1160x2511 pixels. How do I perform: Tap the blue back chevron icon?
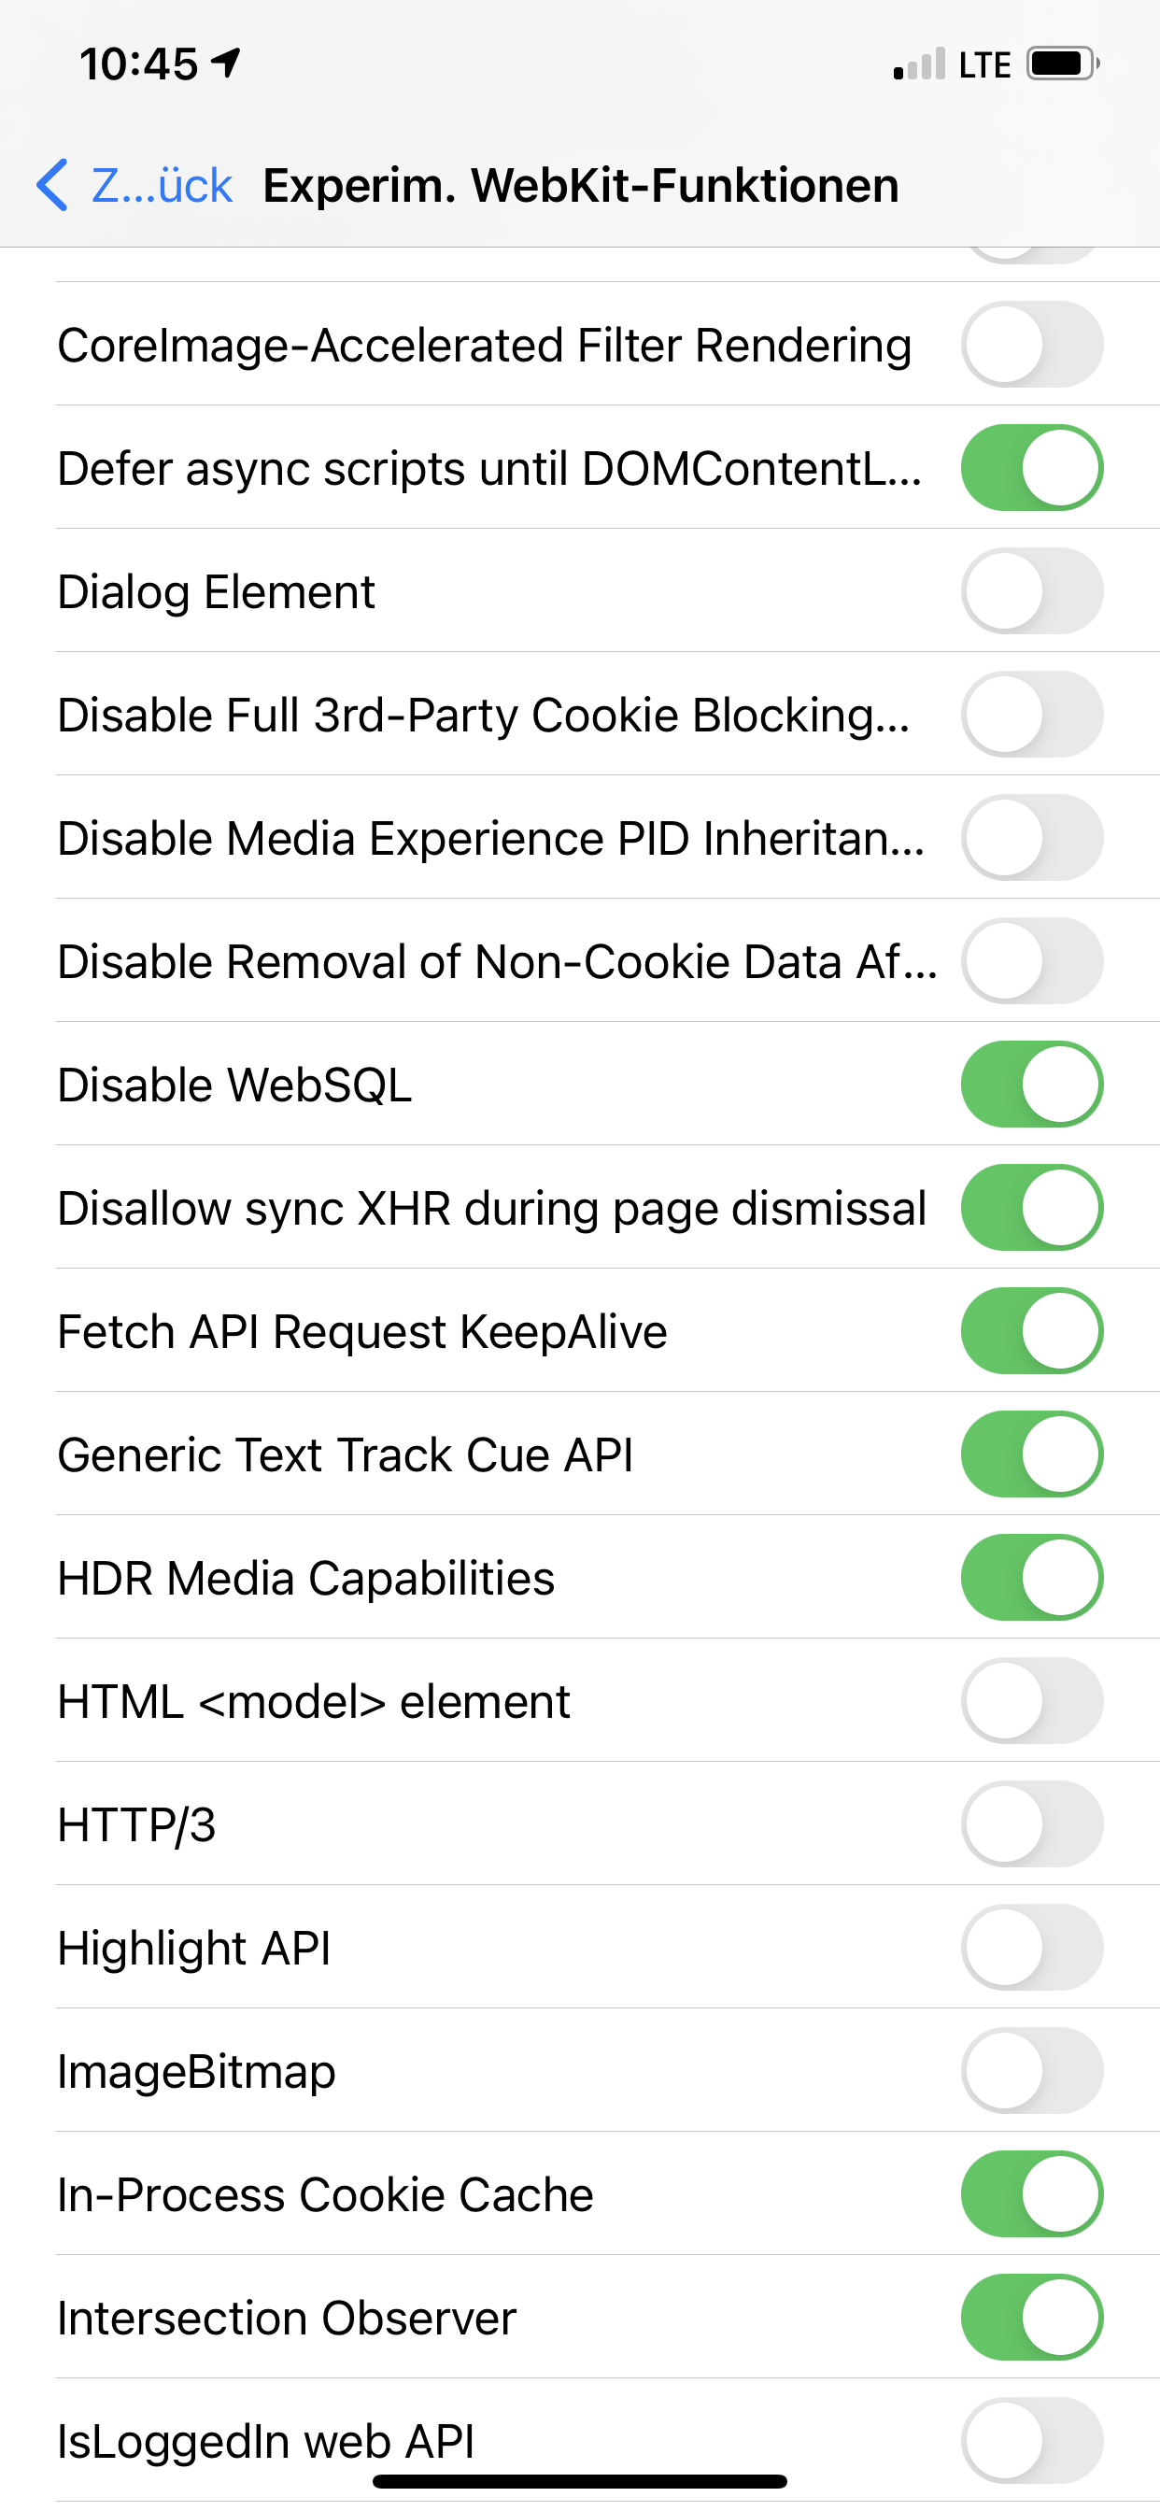pyautogui.click(x=52, y=184)
